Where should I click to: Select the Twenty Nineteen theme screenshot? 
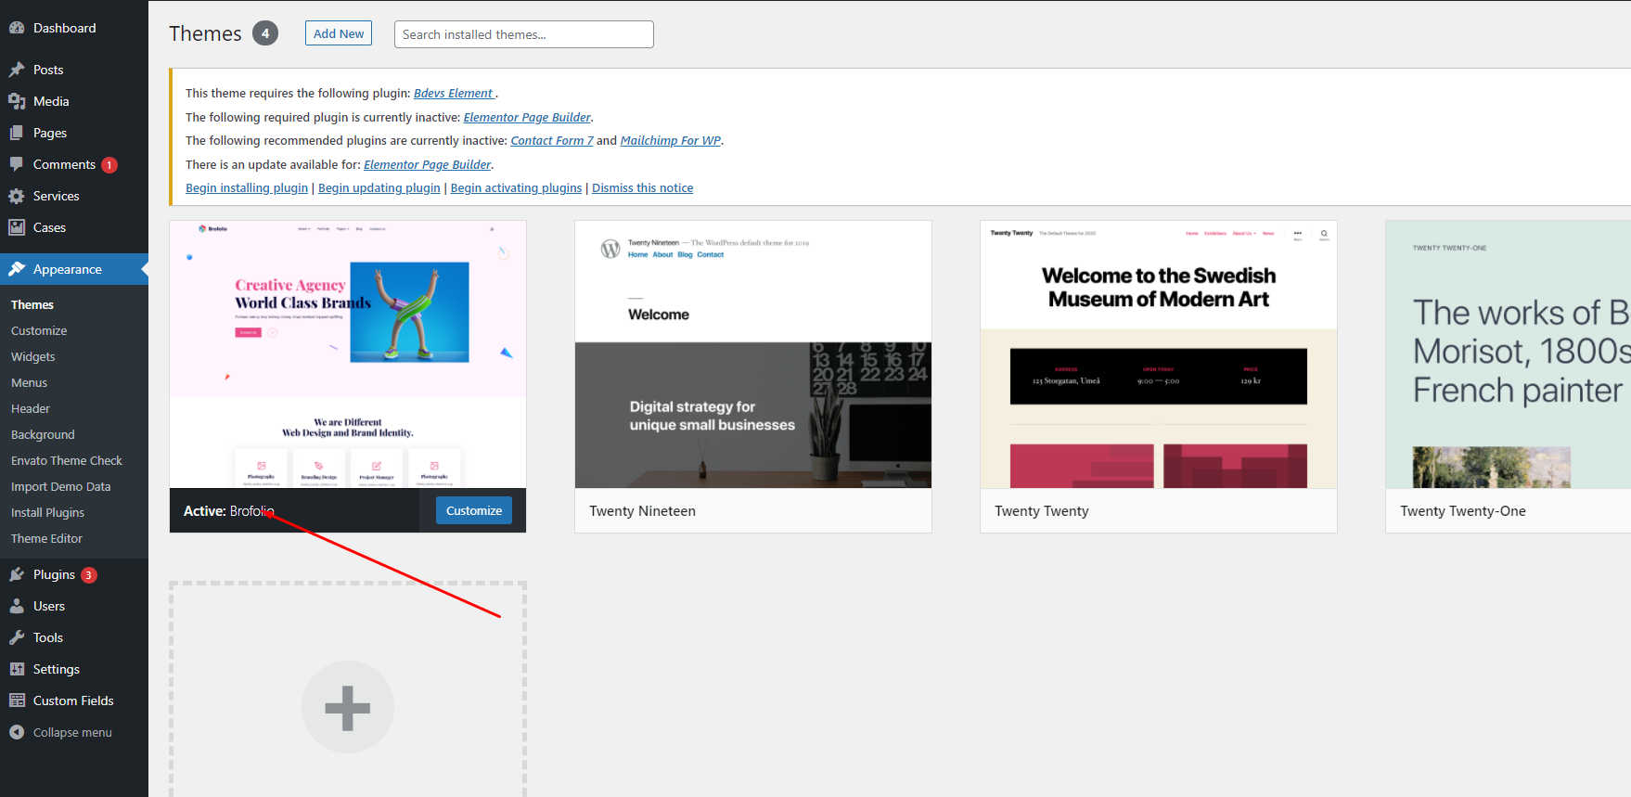pyautogui.click(x=753, y=354)
